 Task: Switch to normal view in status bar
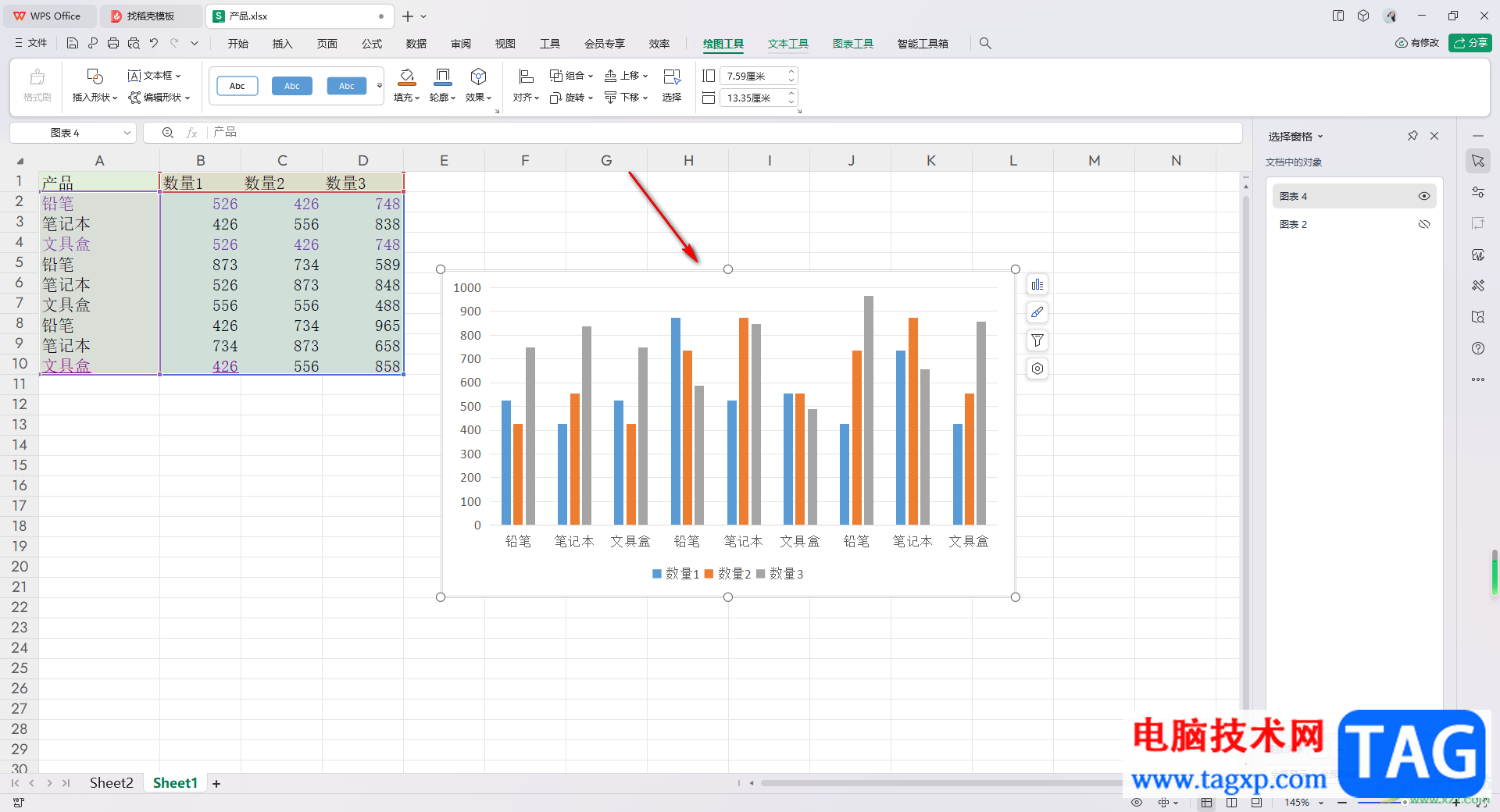pyautogui.click(x=1207, y=803)
